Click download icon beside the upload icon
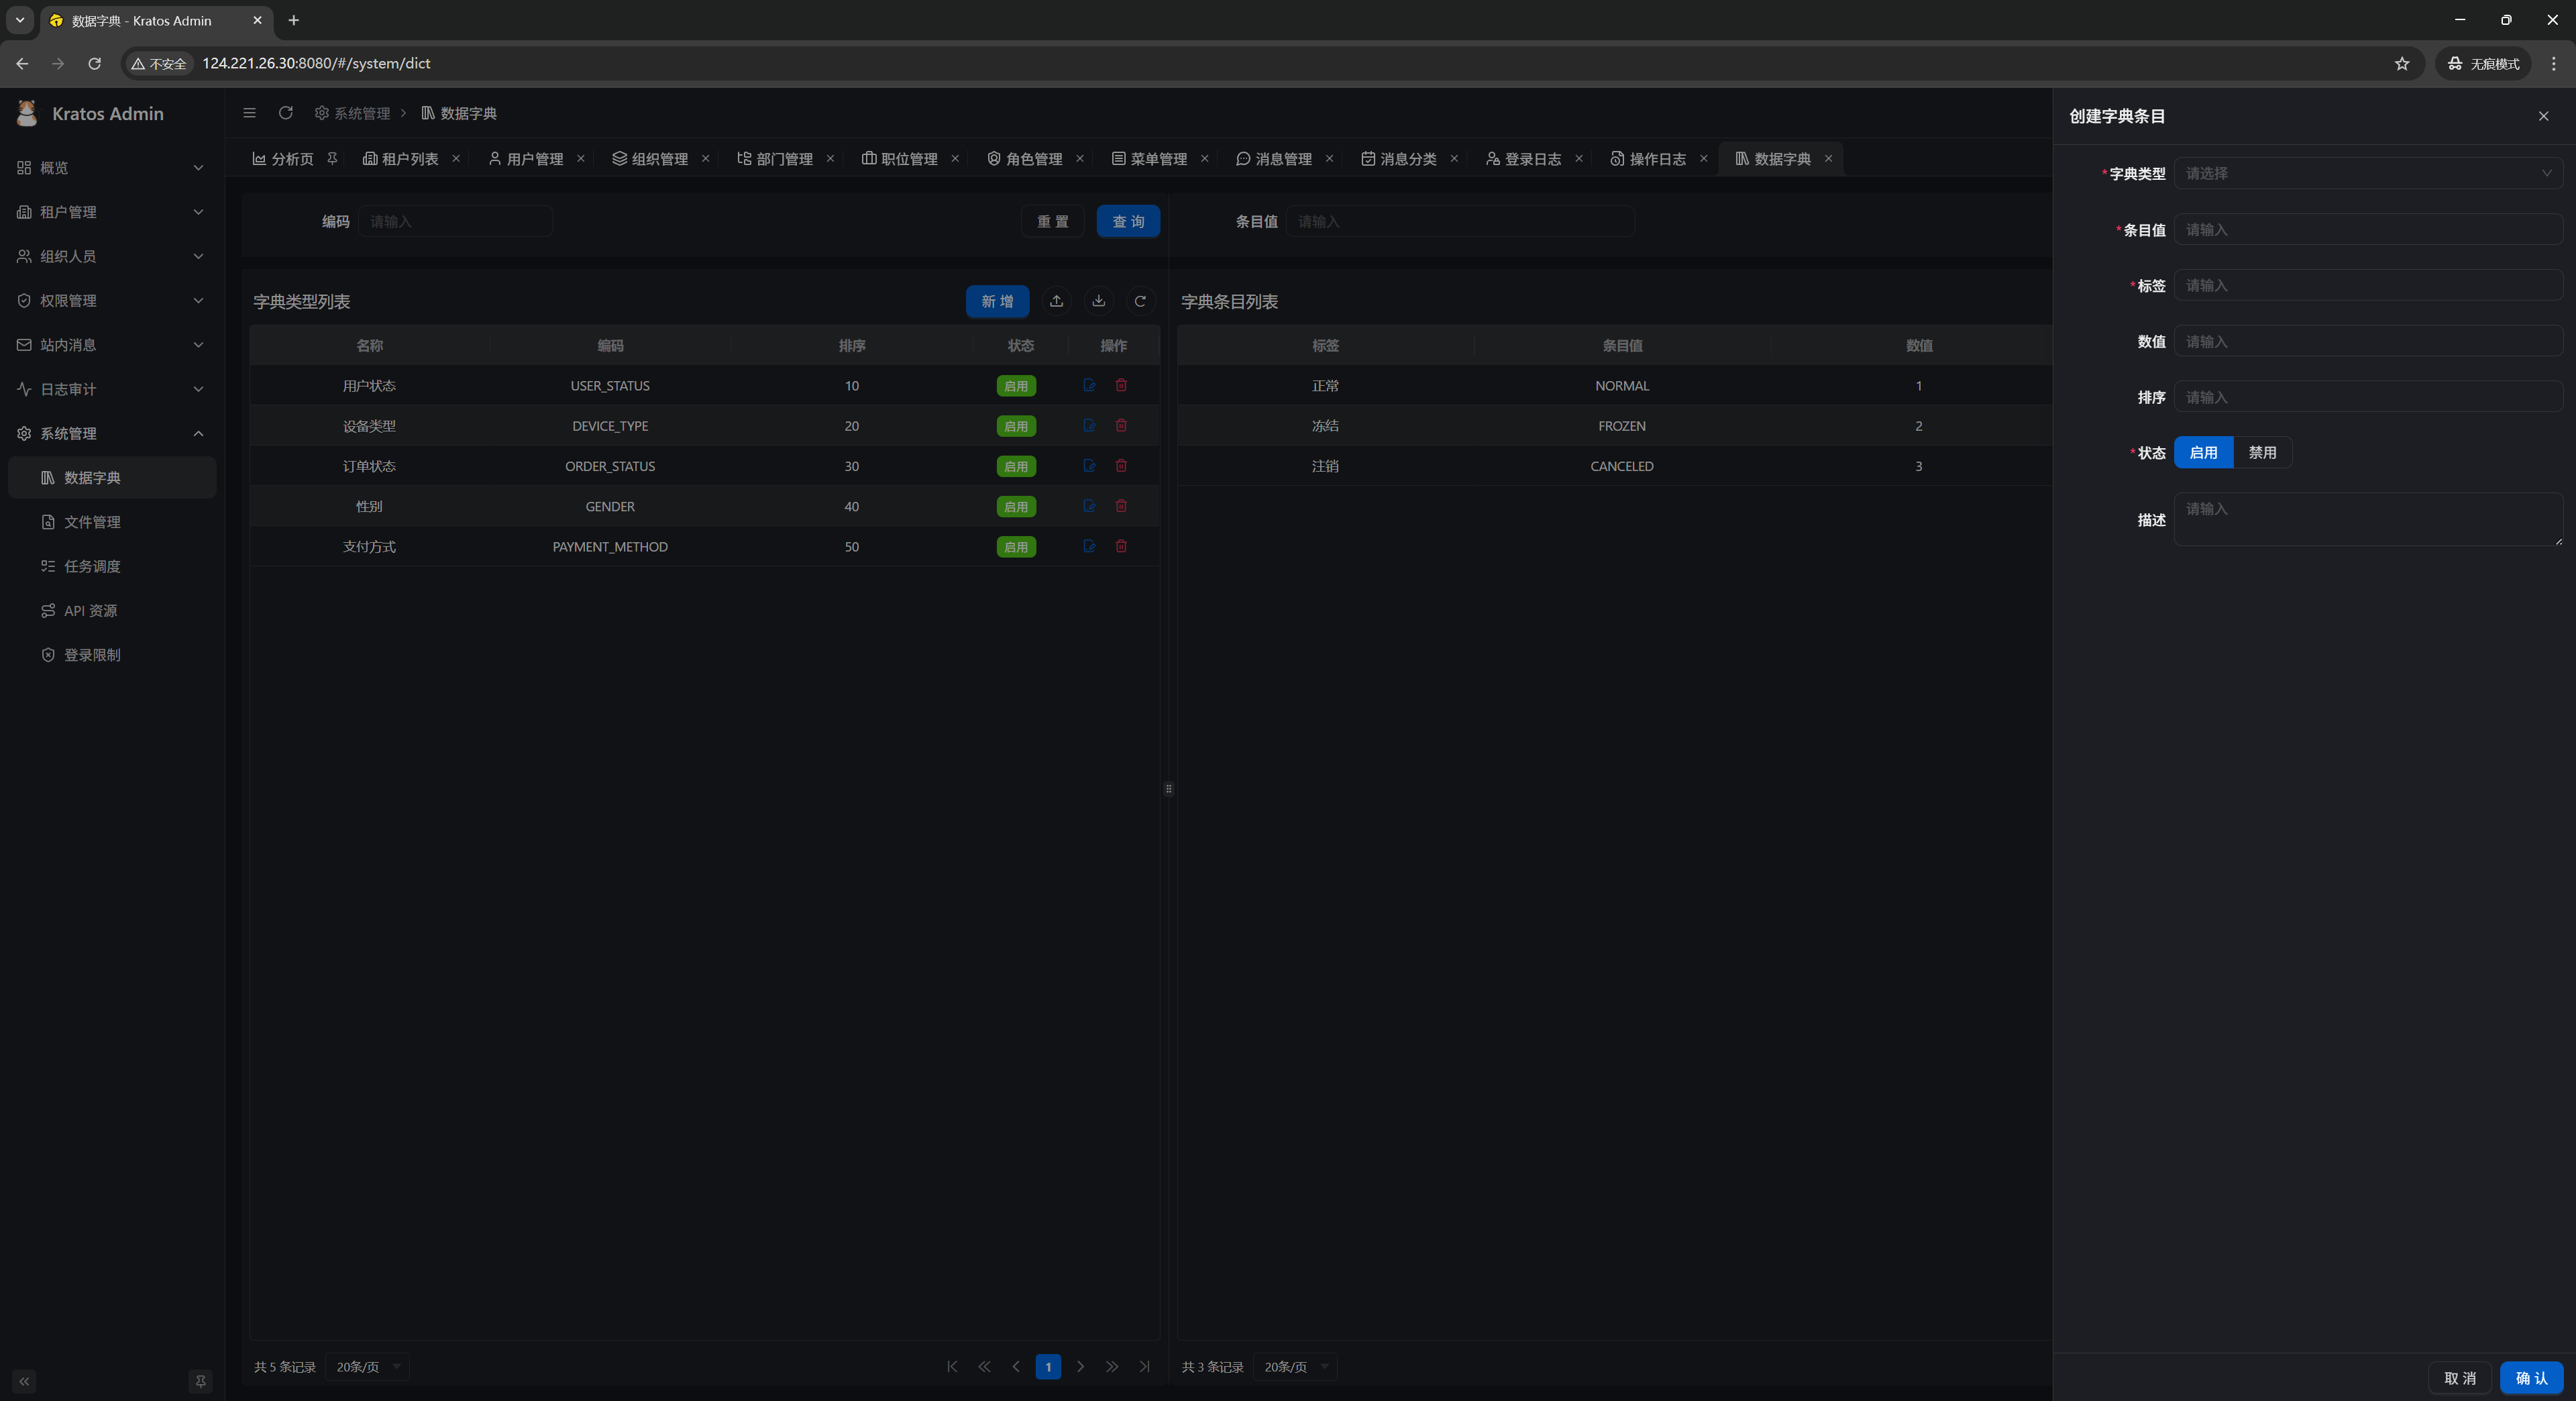The height and width of the screenshot is (1401, 2576). point(1098,301)
